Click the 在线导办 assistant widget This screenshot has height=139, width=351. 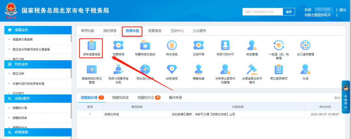coord(346,97)
